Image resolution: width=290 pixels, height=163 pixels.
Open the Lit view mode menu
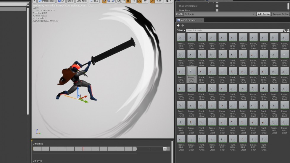pyautogui.click(x=61, y=1)
